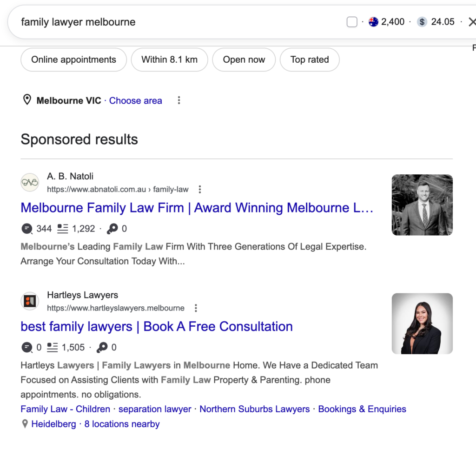Click the location pin icon beside Melbourne VIC
Image resolution: width=476 pixels, height=449 pixels.
(x=27, y=100)
